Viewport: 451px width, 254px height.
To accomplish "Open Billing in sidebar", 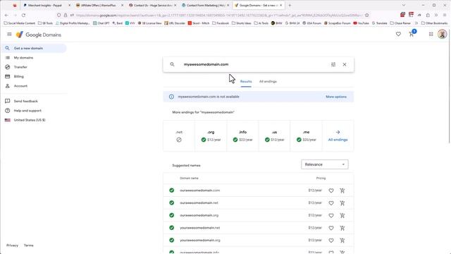I will tap(19, 77).
